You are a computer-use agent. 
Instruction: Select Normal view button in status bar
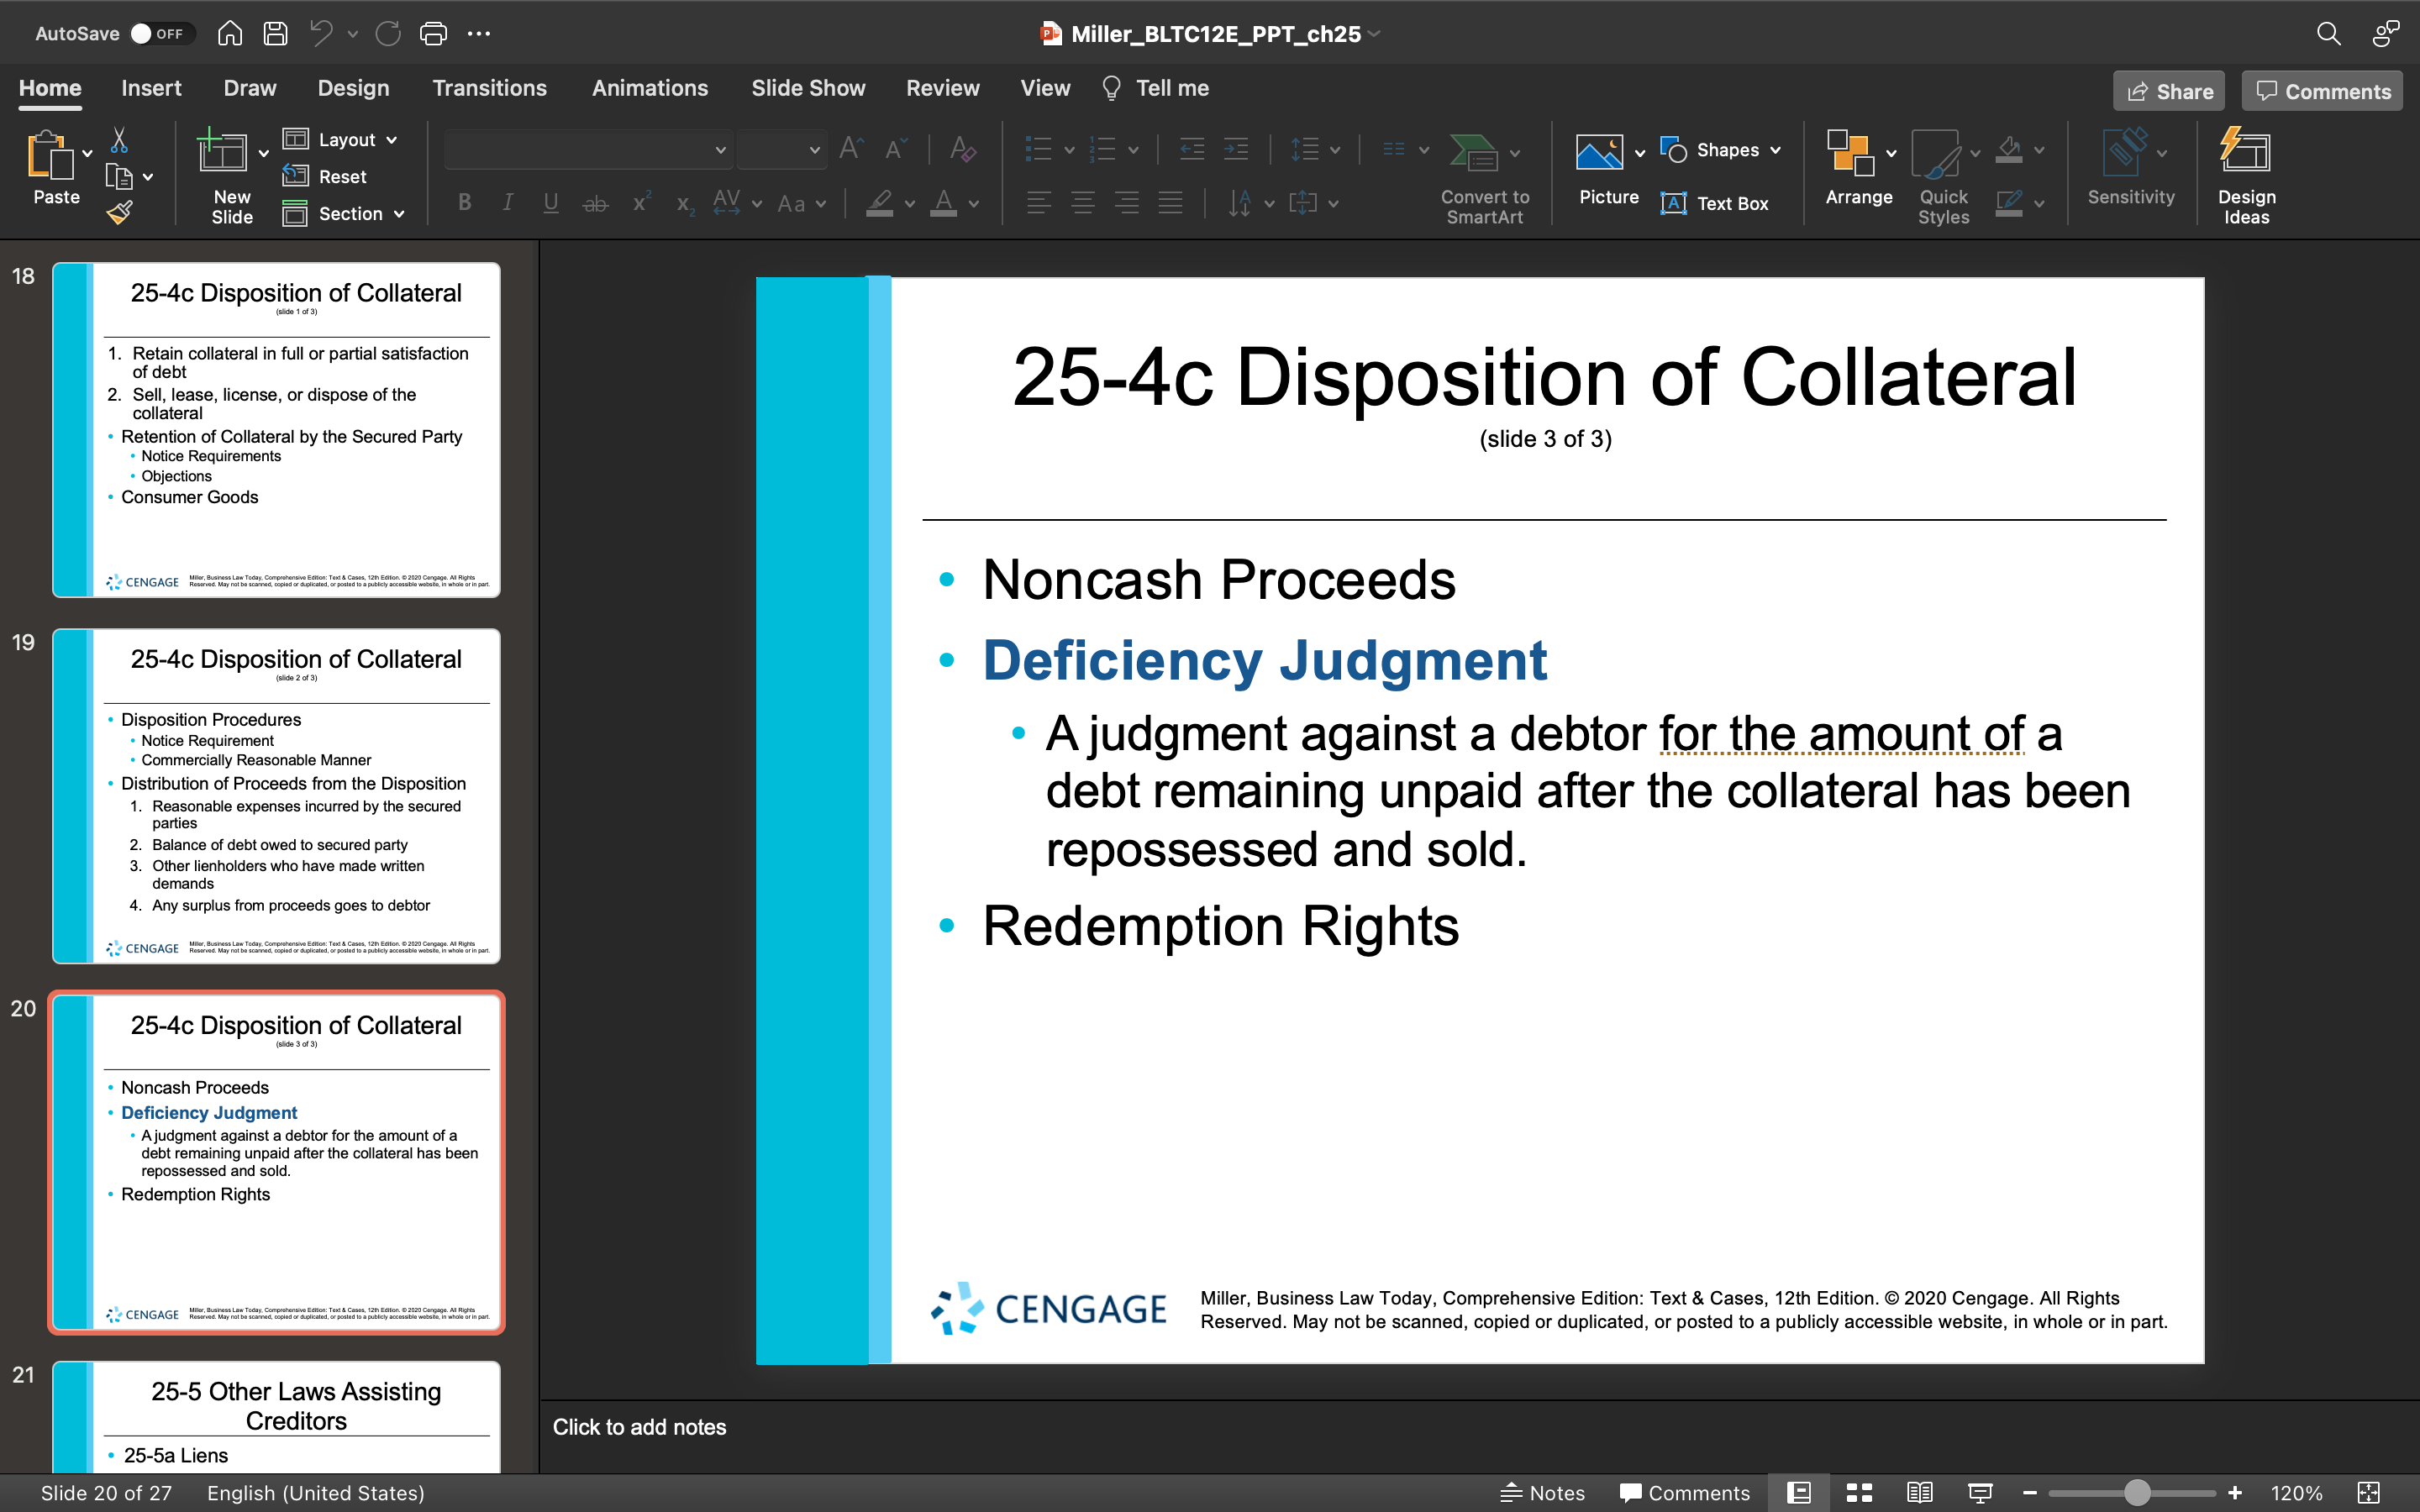coord(1799,1492)
